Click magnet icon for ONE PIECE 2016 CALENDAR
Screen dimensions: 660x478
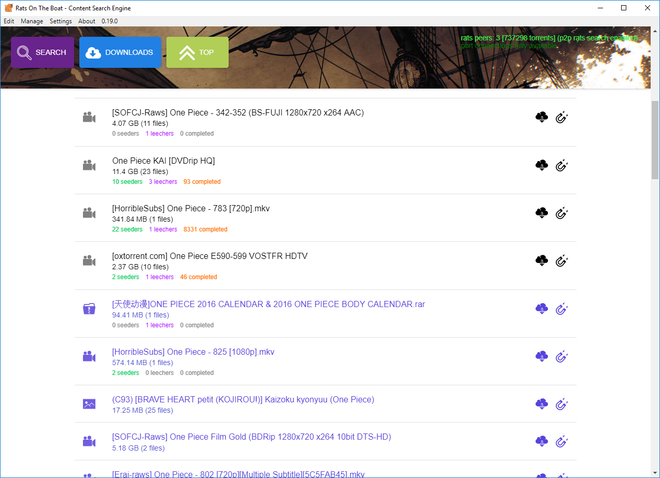tap(561, 309)
